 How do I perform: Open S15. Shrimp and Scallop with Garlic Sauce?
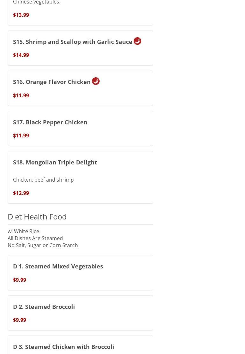[73, 42]
